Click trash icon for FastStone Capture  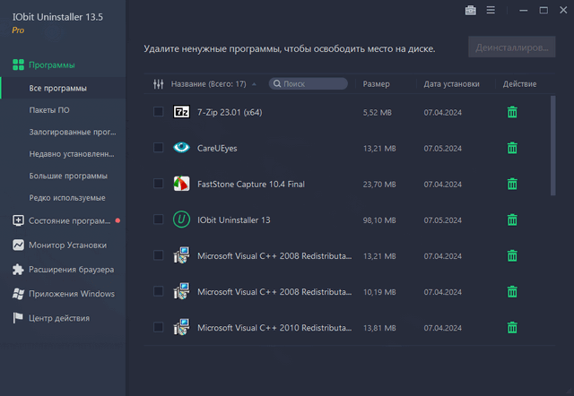512,184
